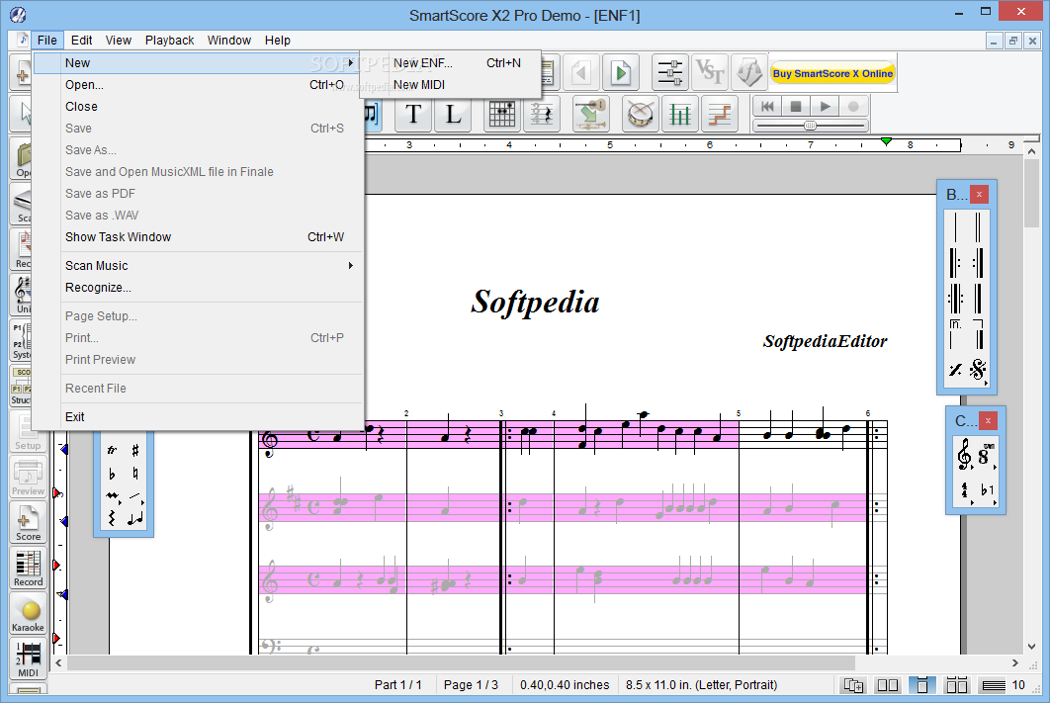The width and height of the screenshot is (1050, 703).
Task: Open the MIDI sidebar button
Action: point(28,659)
